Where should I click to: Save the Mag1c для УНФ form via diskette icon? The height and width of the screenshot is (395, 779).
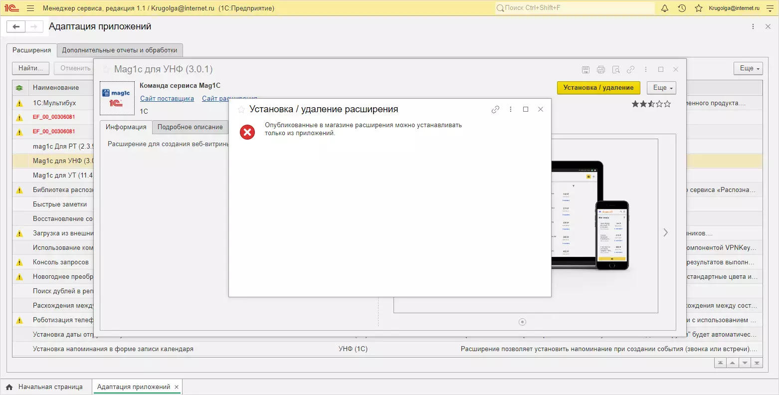586,70
